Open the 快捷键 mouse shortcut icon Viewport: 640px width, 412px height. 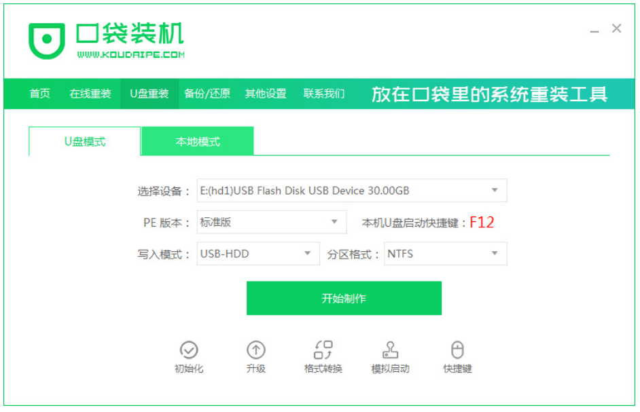(x=457, y=350)
